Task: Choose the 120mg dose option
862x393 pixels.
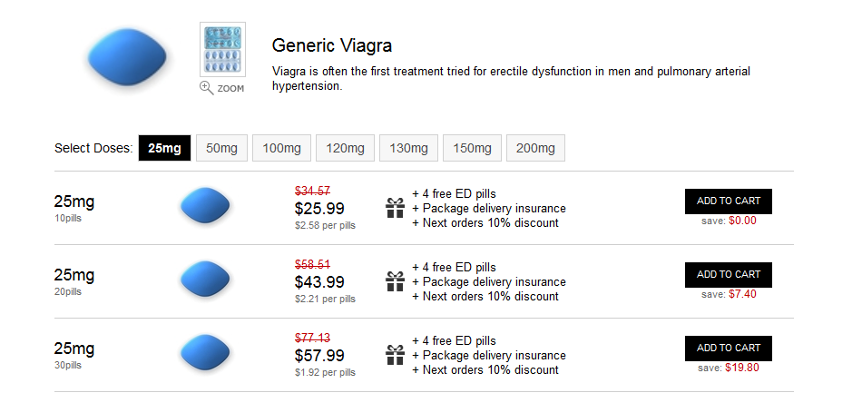Action: point(345,148)
